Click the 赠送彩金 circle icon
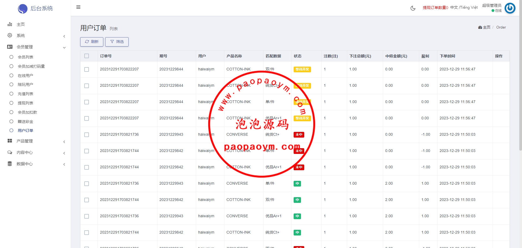 [11, 121]
